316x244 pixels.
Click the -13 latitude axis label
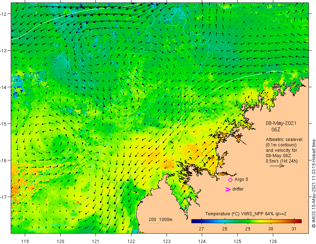coord(3,51)
